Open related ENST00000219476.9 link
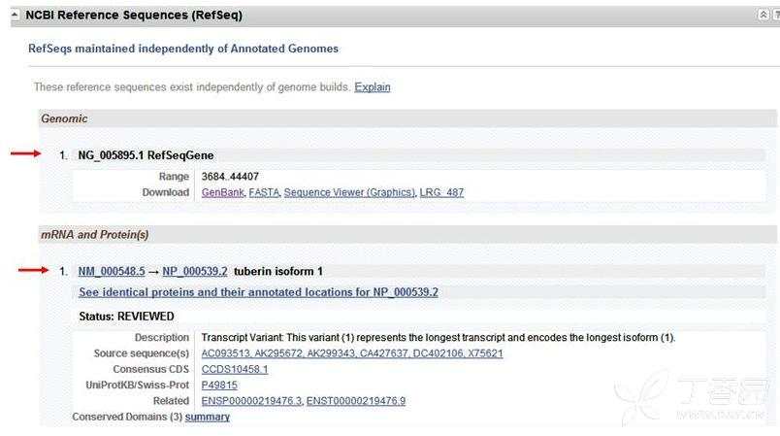780x436 pixels. 356,401
